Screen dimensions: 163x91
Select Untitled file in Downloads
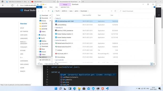86,50
